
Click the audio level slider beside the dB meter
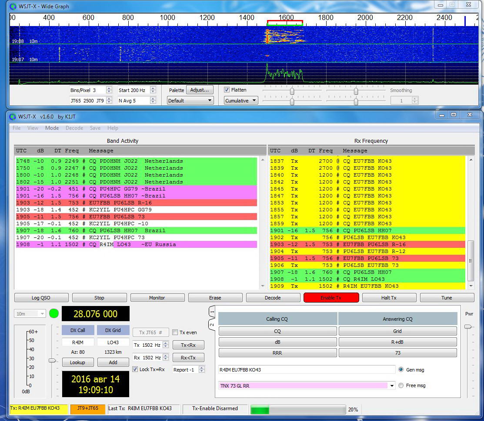coord(52,360)
